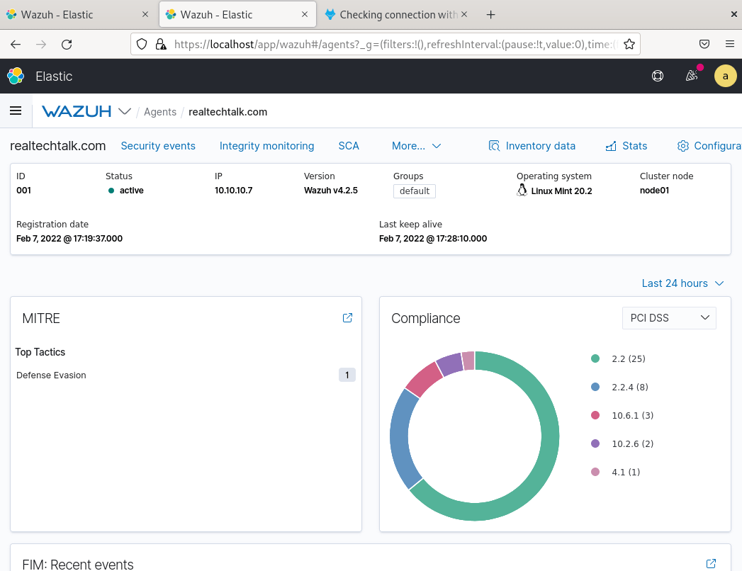The height and width of the screenshot is (571, 742).
Task: Open the PCI DSS compliance selector
Action: pos(668,318)
